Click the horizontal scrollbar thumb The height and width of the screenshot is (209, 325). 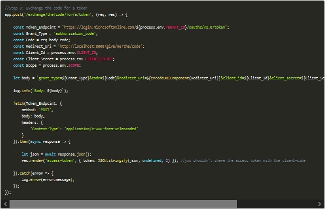pos(123,204)
